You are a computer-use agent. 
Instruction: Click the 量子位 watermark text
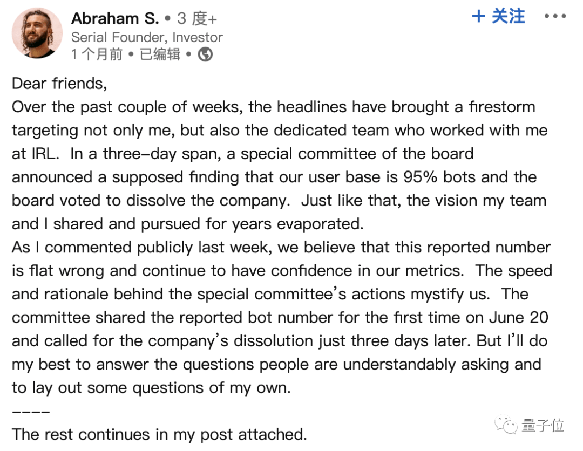(x=543, y=426)
